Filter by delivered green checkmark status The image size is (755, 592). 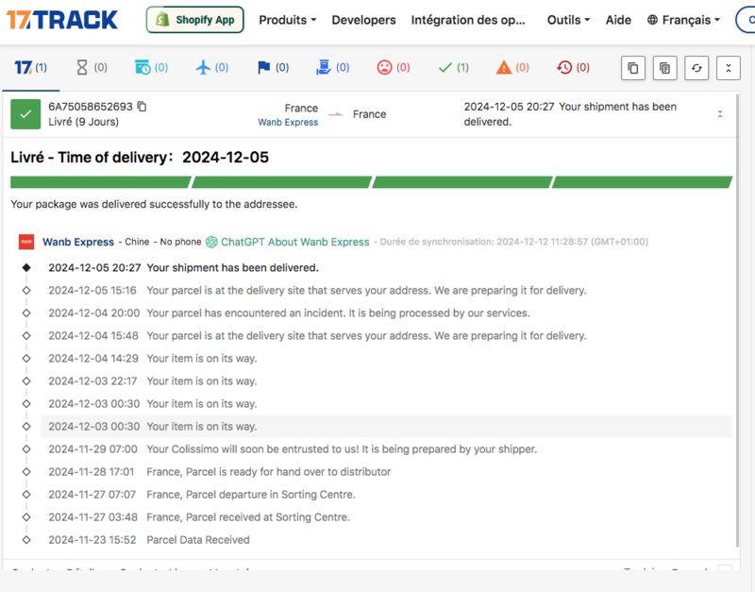(x=454, y=67)
